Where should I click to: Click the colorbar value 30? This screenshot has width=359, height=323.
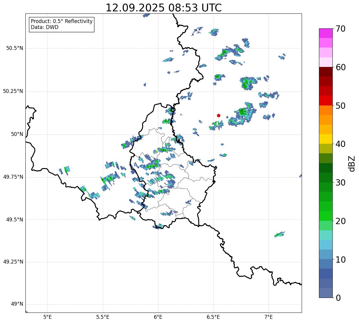click(x=340, y=183)
